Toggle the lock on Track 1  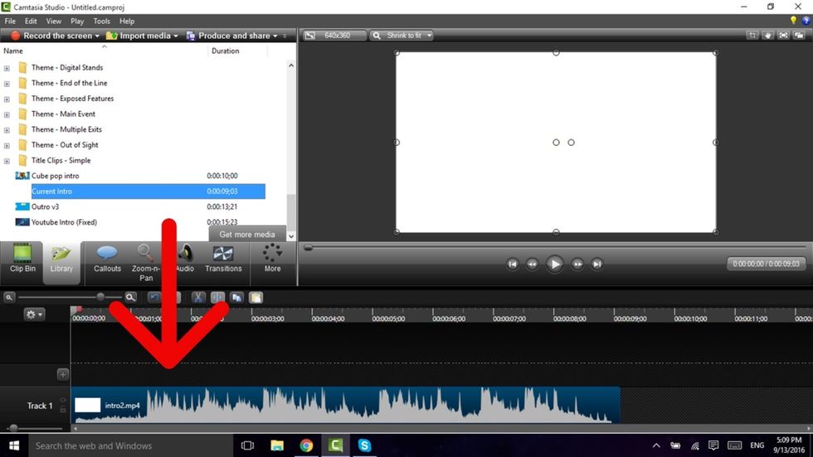[x=63, y=410]
